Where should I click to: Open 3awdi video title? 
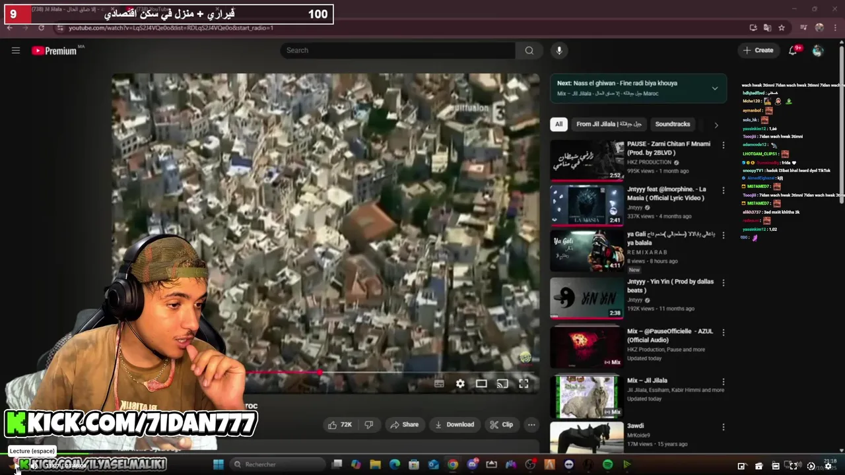[635, 426]
